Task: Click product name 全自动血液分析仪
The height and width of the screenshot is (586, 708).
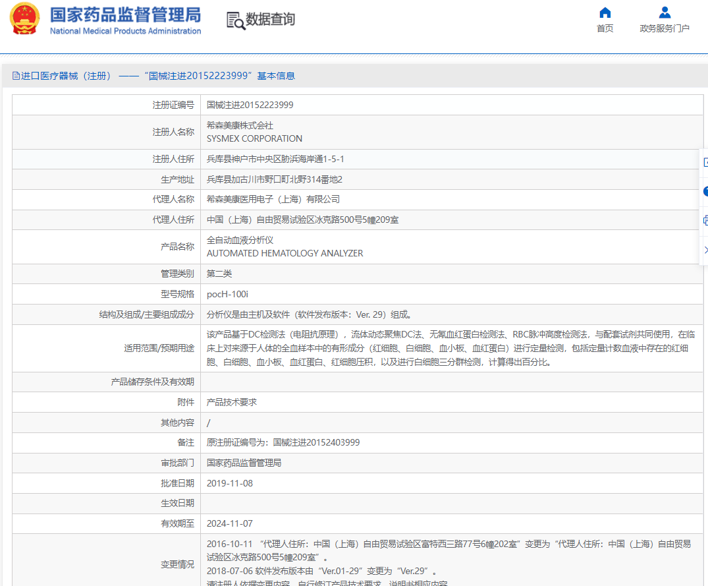Action: pos(240,240)
